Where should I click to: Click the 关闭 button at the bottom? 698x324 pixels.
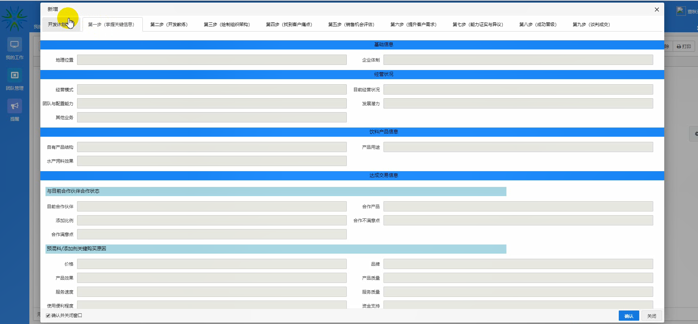(x=651, y=316)
